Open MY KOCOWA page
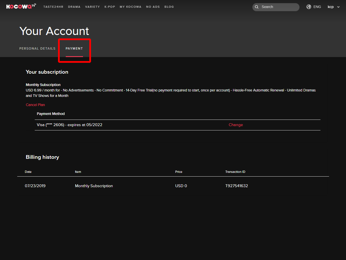346x260 pixels. point(131,7)
